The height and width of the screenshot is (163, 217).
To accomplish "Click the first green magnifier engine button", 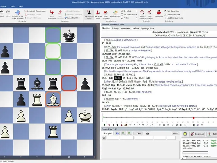I will coord(123,133).
